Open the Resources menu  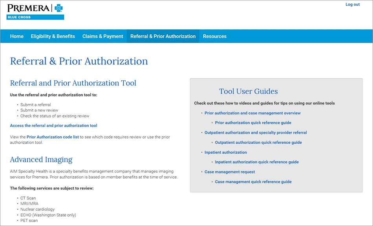[x=215, y=36]
